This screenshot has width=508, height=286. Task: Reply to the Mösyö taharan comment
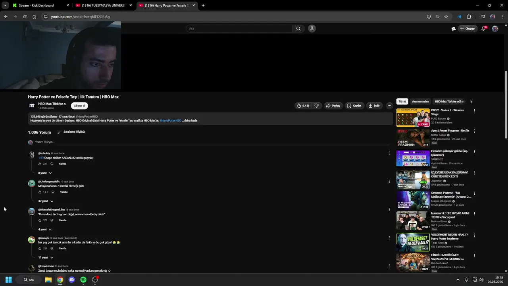(x=63, y=192)
